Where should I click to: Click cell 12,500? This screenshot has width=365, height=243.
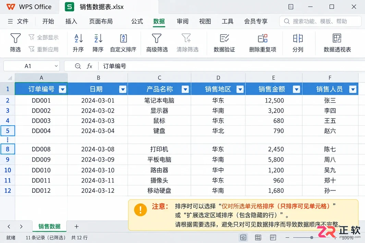pyautogui.click(x=274, y=101)
